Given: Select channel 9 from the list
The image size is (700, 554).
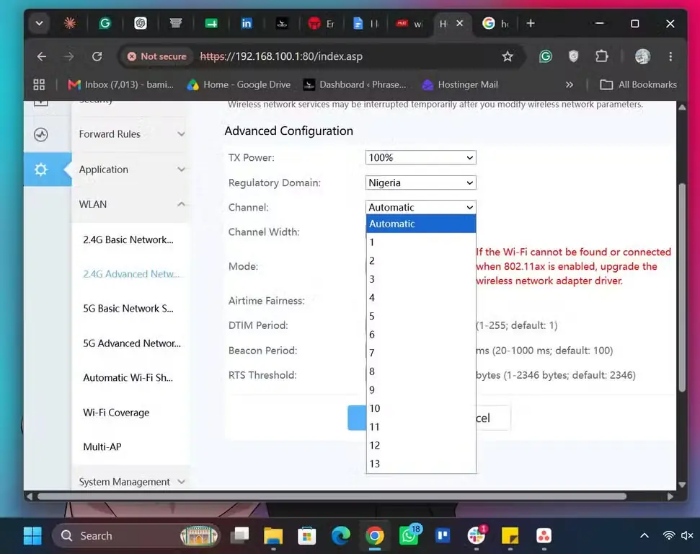Looking at the screenshot, I should click(x=421, y=390).
